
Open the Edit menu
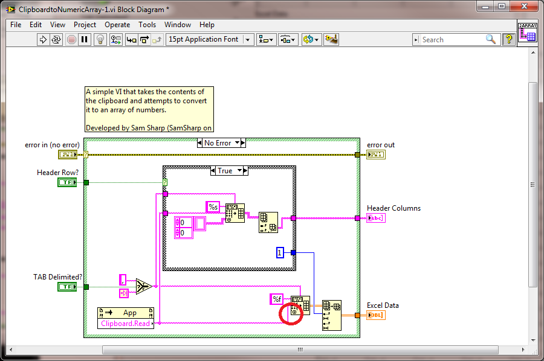(36, 25)
